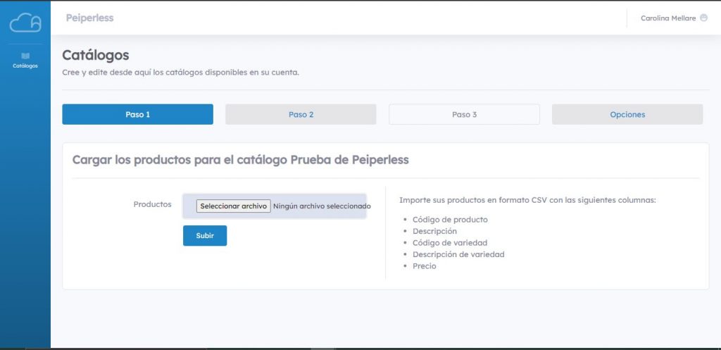
Task: Click the Ningún archivo seleccionado file field
Action: (275, 206)
